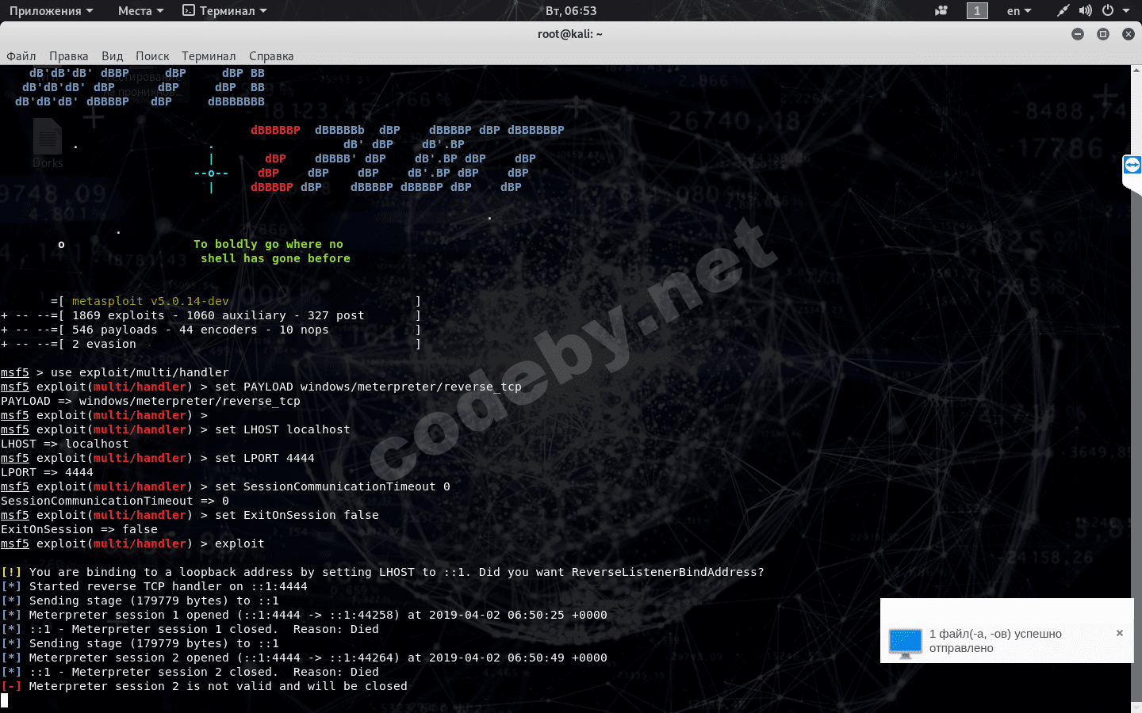Screen dimensions: 1142x713
Task: Click the notification text about успешно отправлено
Action: point(995,641)
